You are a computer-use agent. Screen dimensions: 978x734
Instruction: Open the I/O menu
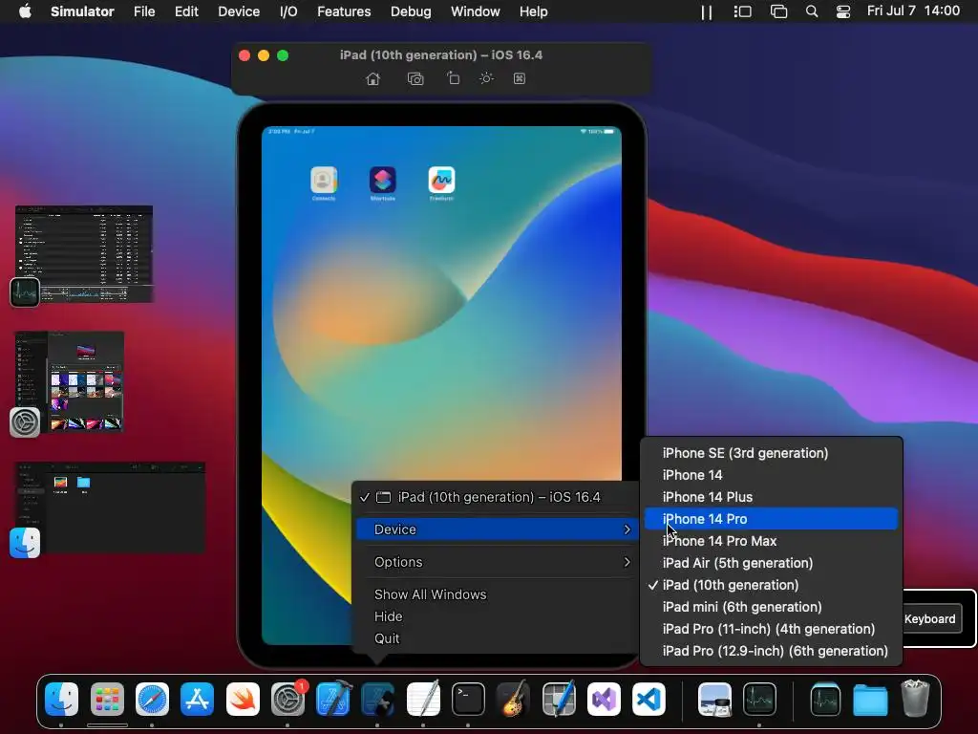288,11
